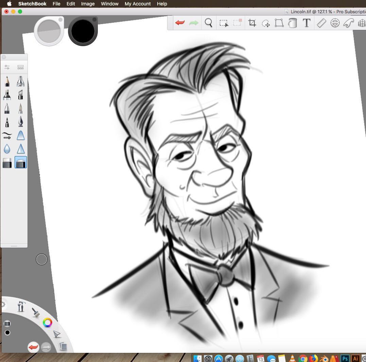The width and height of the screenshot is (366, 362).
Task: Select the Blur water drop brush
Action: coord(7,149)
